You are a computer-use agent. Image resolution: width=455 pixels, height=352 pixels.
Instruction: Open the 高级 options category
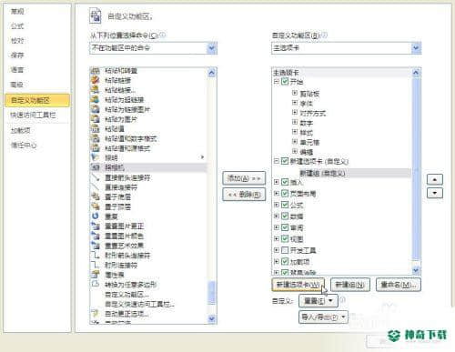pyautogui.click(x=17, y=85)
